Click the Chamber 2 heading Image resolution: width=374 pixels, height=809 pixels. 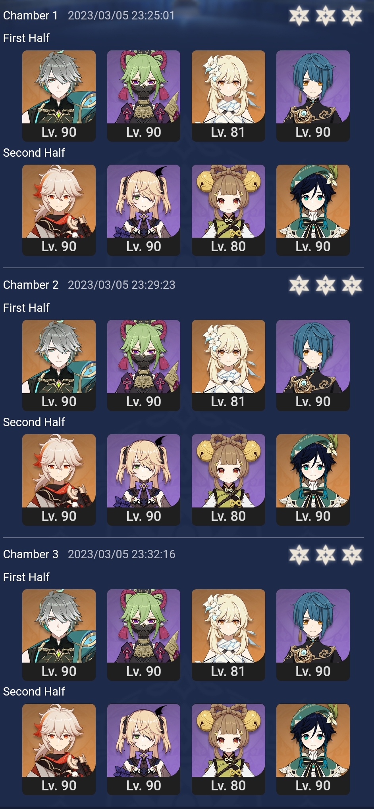click(31, 285)
